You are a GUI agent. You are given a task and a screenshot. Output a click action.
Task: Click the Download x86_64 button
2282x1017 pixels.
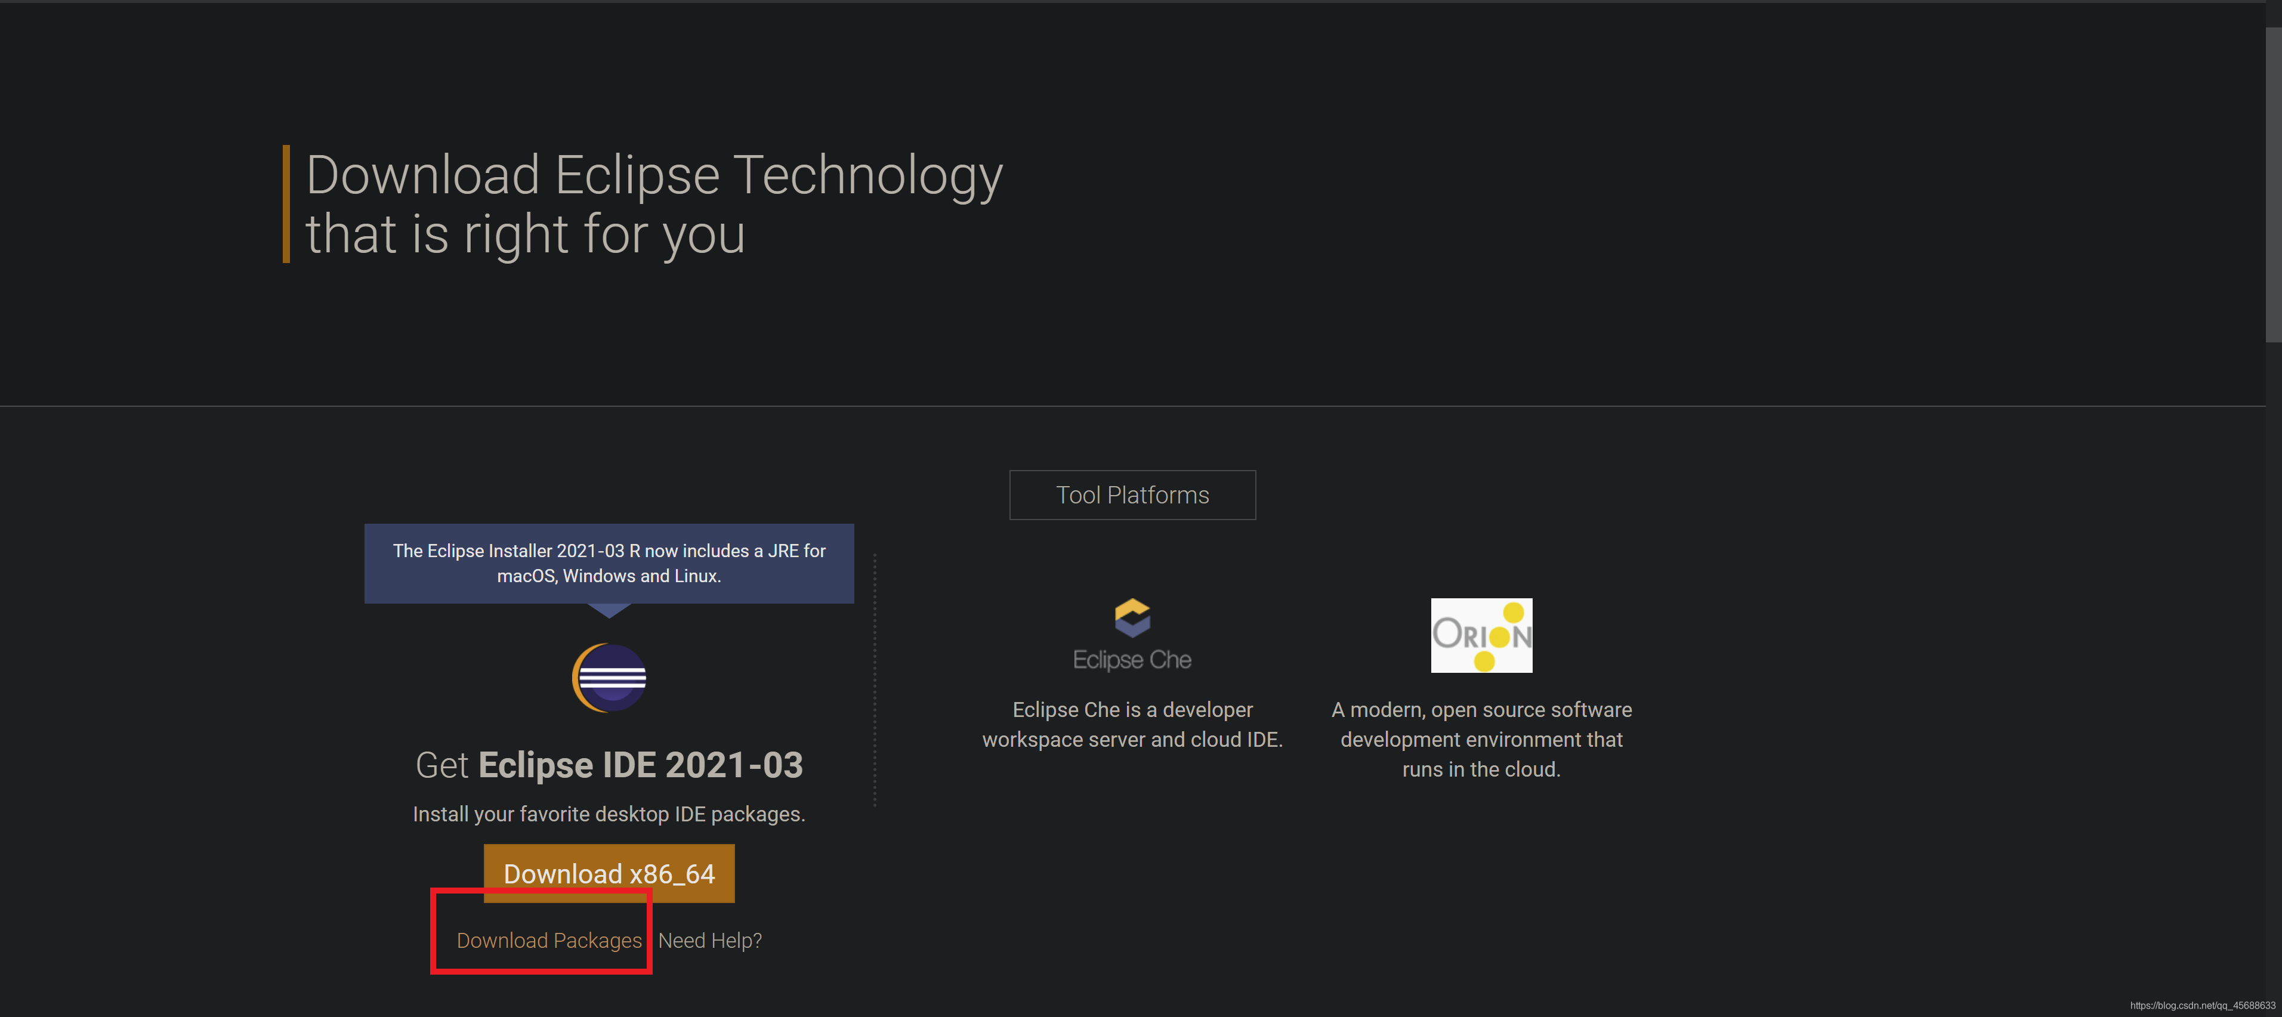609,873
